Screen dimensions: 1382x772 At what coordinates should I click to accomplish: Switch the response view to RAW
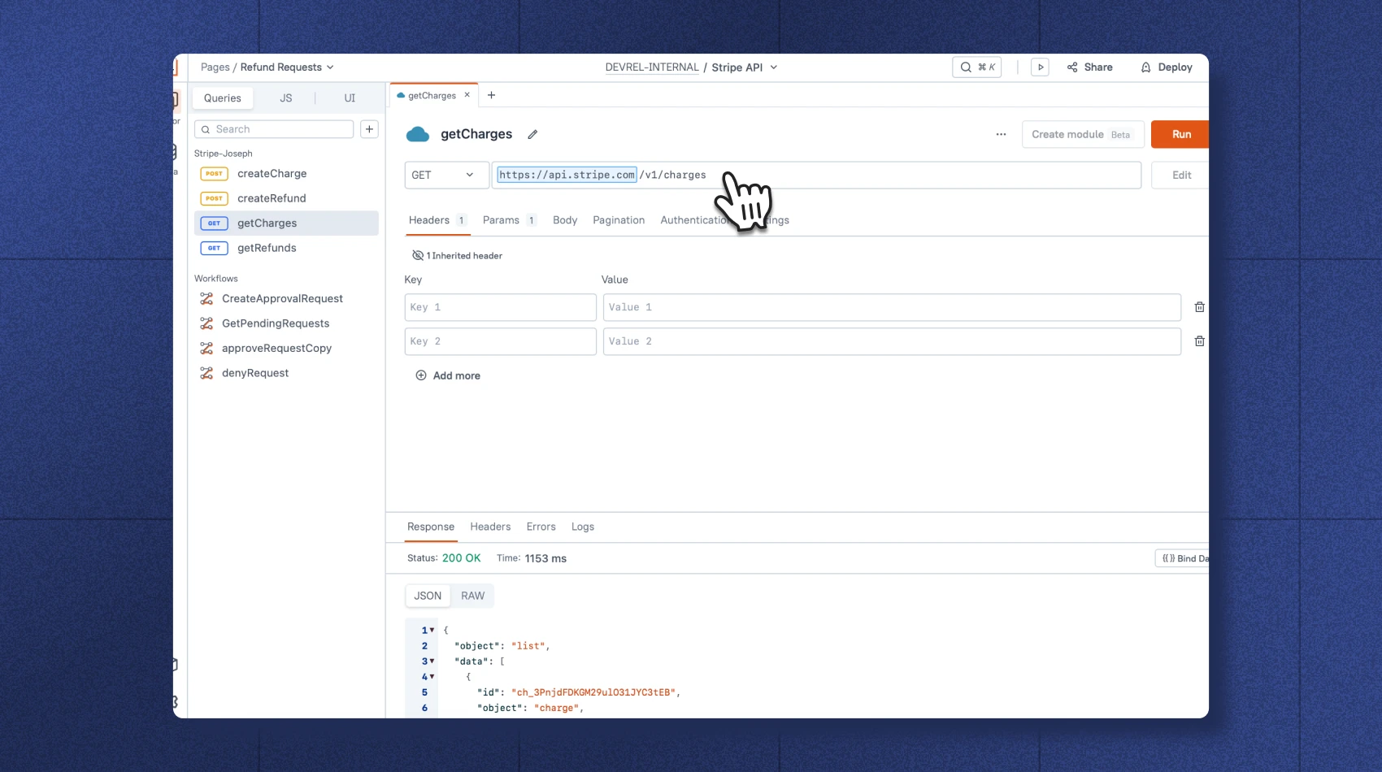472,596
